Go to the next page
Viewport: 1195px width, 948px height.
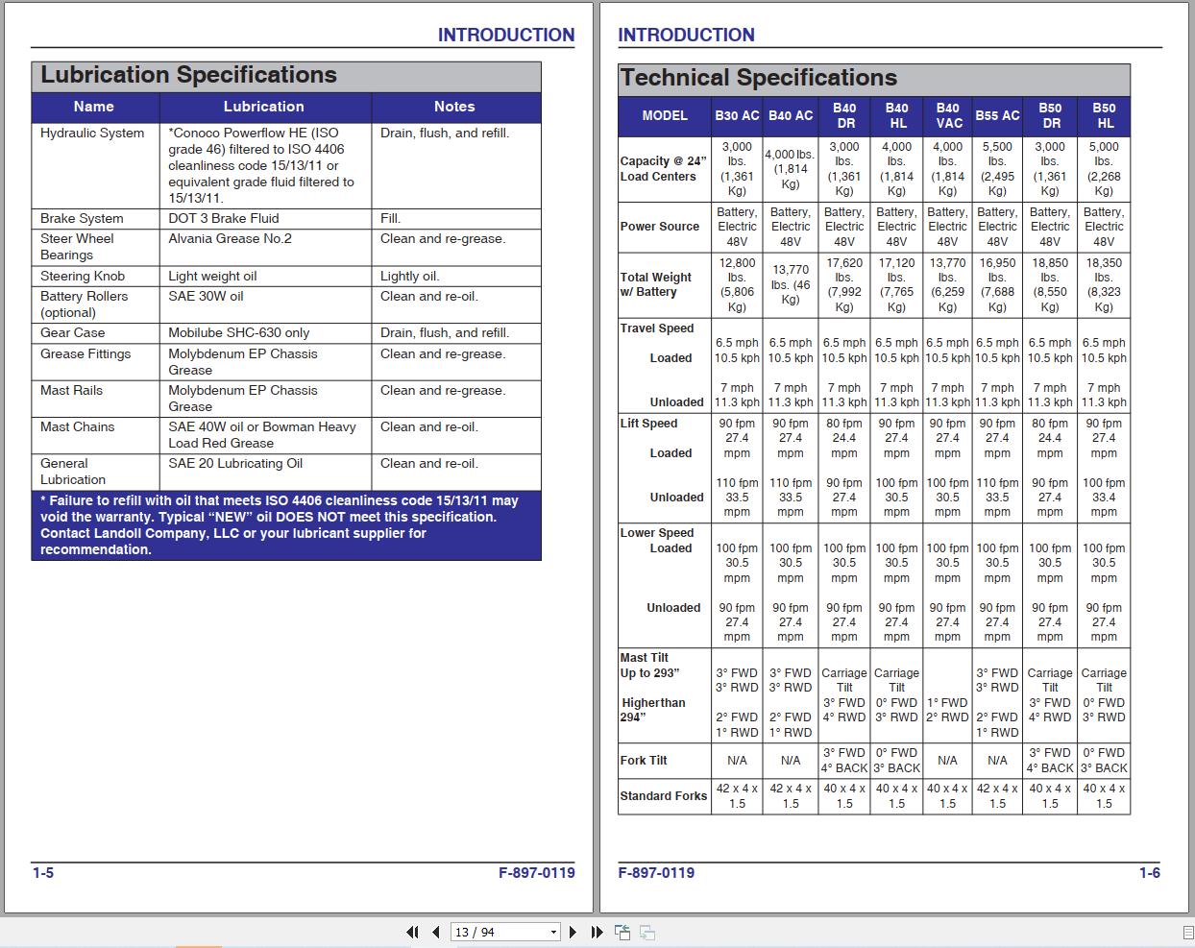[x=573, y=932]
